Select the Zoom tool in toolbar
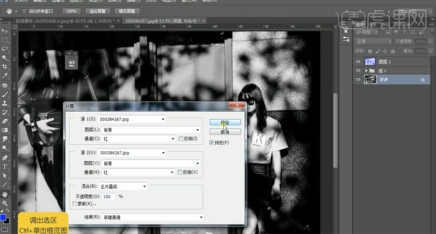The image size is (436, 234). coord(5,203)
